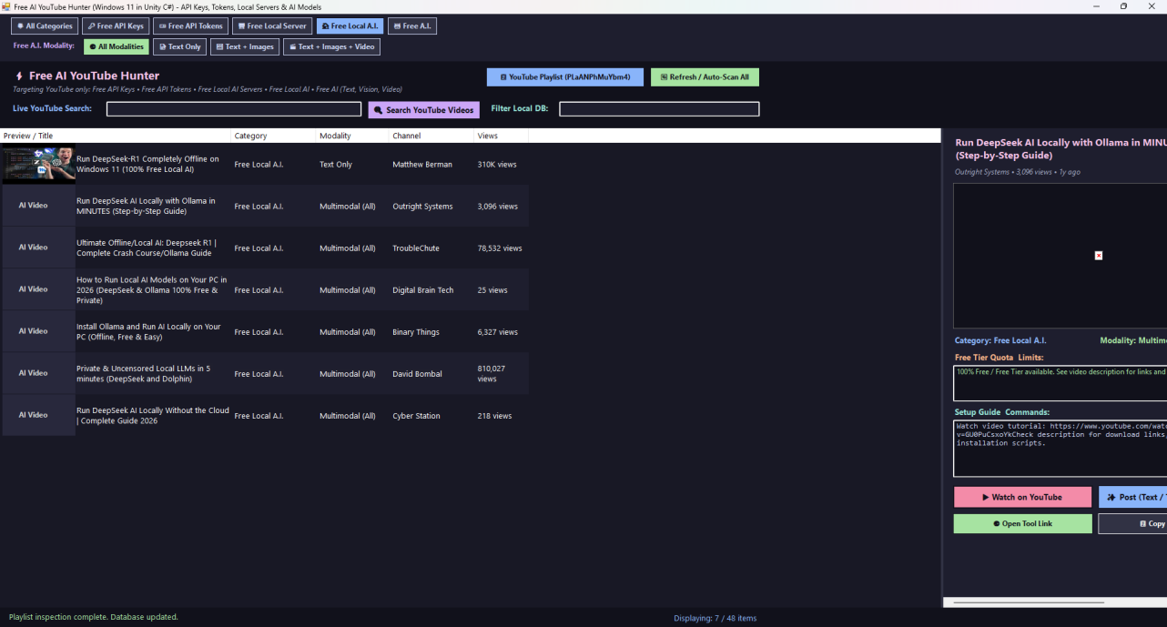The height and width of the screenshot is (627, 1167).
Task: Sort by the Modality column header
Action: pos(352,136)
